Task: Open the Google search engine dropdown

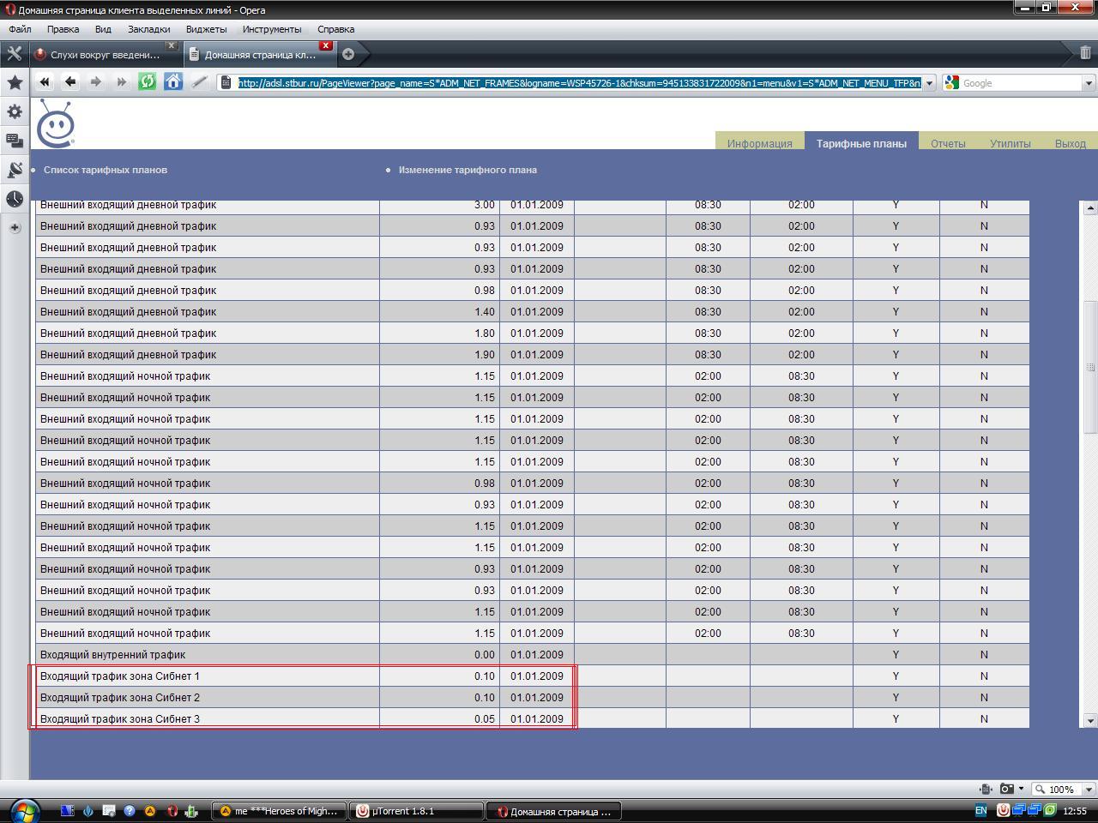Action: click(1089, 83)
